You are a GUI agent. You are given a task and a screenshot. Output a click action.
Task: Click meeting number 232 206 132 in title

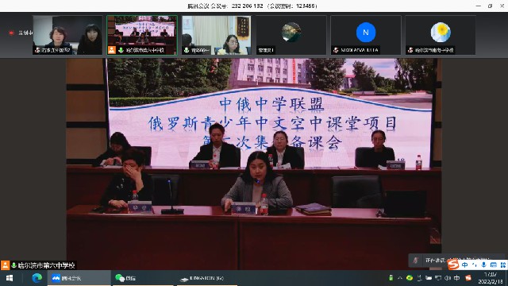[x=247, y=6]
